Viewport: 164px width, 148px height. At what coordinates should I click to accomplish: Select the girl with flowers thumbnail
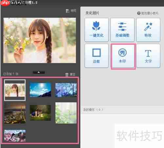click(x=15, y=90)
